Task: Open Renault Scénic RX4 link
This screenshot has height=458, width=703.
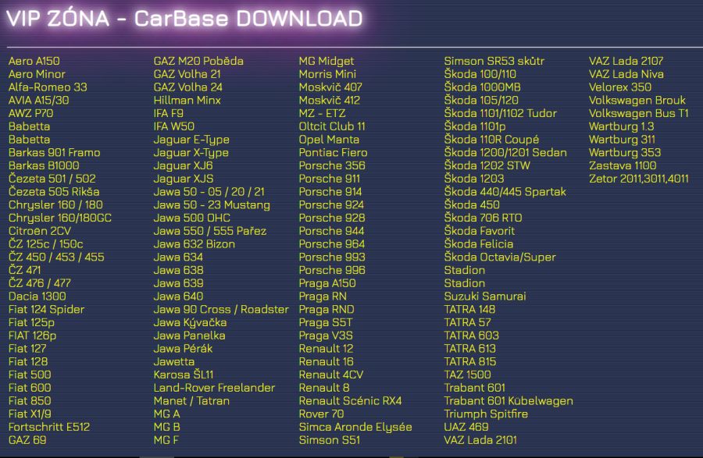Action: pos(350,401)
